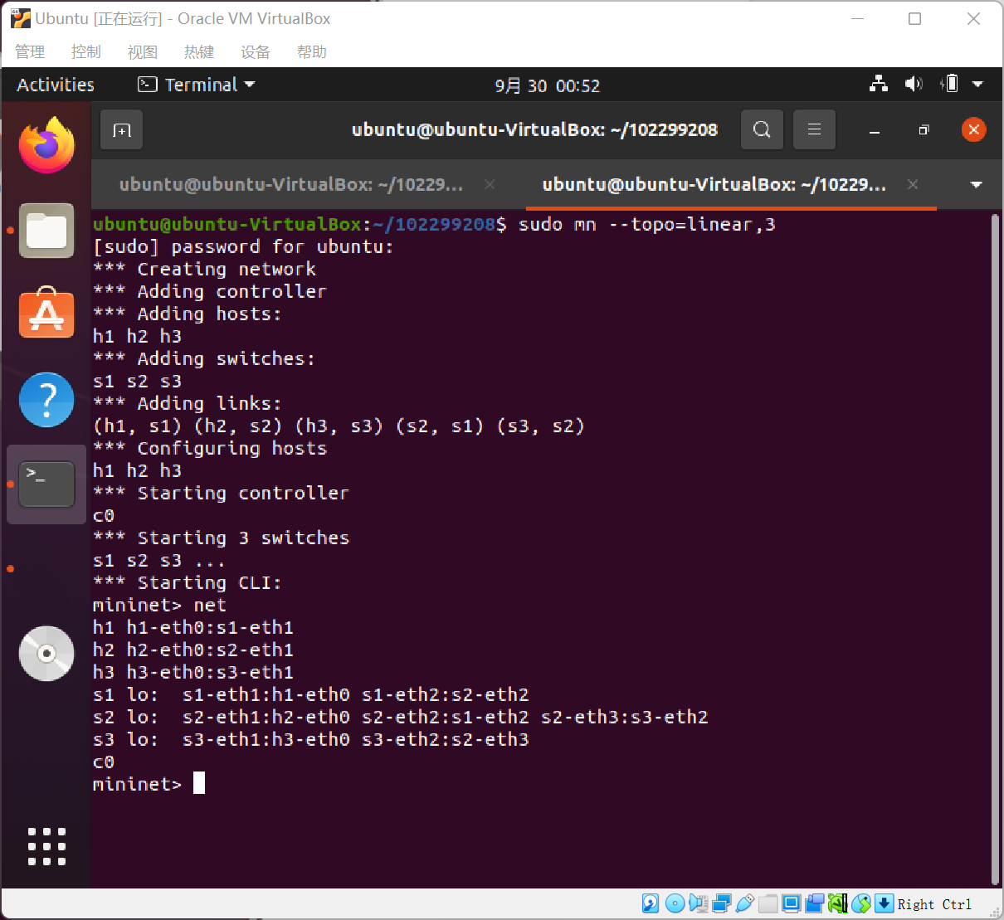Click the '*** Starting 3 switches' line

[x=221, y=538]
